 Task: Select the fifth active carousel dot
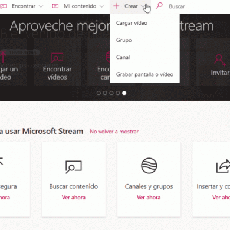(124, 93)
